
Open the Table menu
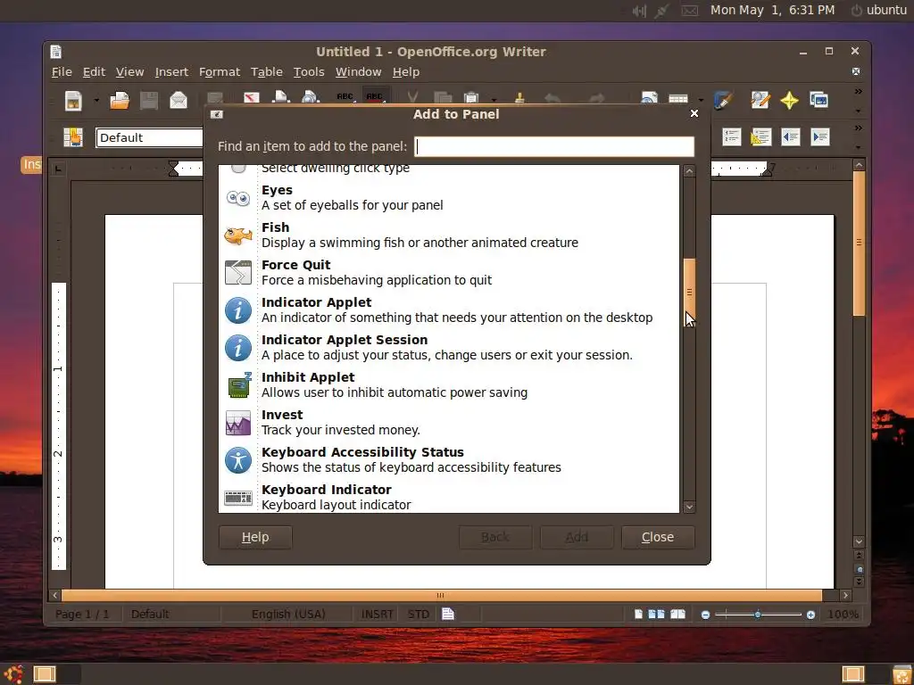coord(266,71)
